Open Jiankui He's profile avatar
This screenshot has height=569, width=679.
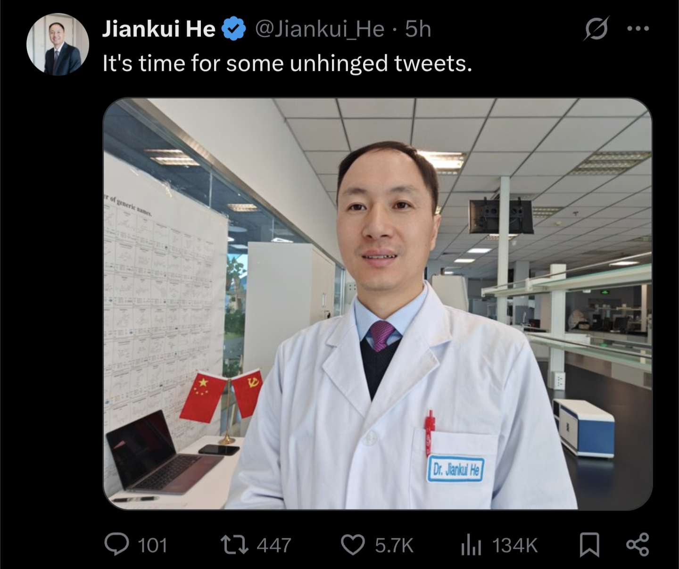58,44
